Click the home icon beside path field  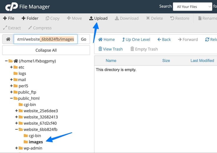8,39
